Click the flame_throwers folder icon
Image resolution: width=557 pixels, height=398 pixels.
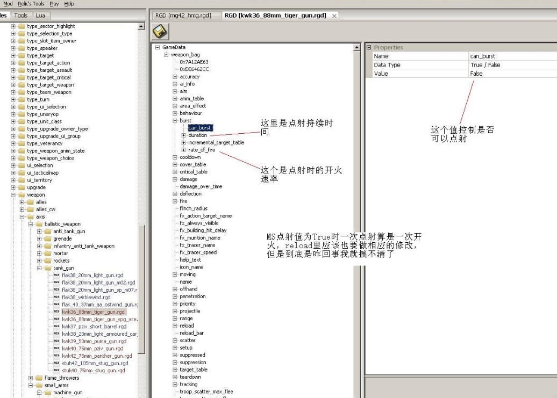pyautogui.click(x=39, y=378)
